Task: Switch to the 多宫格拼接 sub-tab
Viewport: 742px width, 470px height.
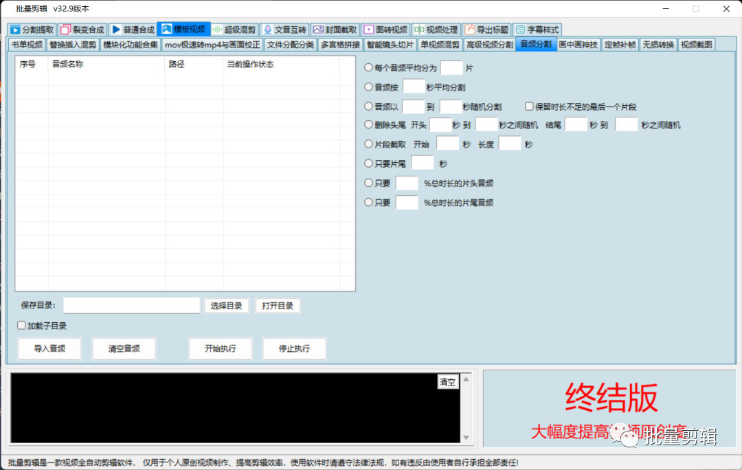Action: [x=340, y=45]
